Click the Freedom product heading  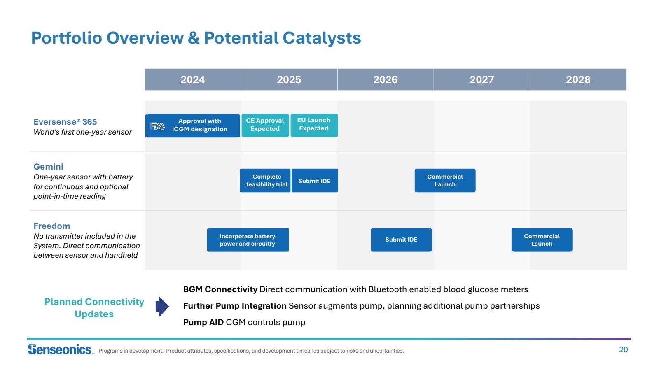(51, 226)
